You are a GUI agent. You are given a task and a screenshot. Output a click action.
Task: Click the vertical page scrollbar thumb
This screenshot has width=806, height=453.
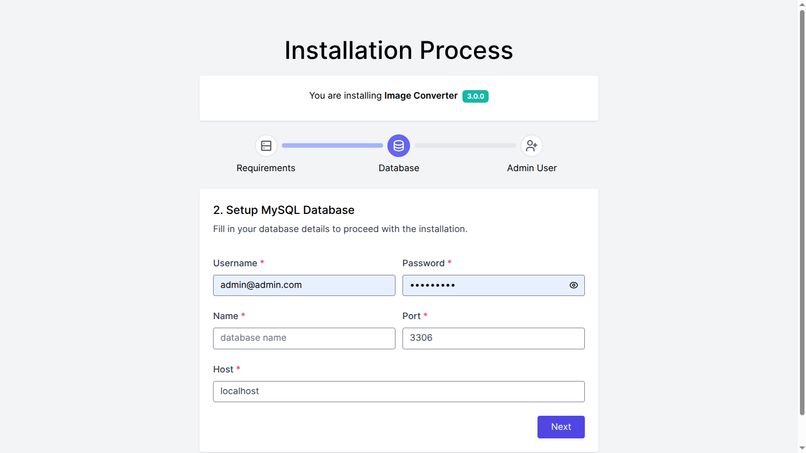click(802, 211)
